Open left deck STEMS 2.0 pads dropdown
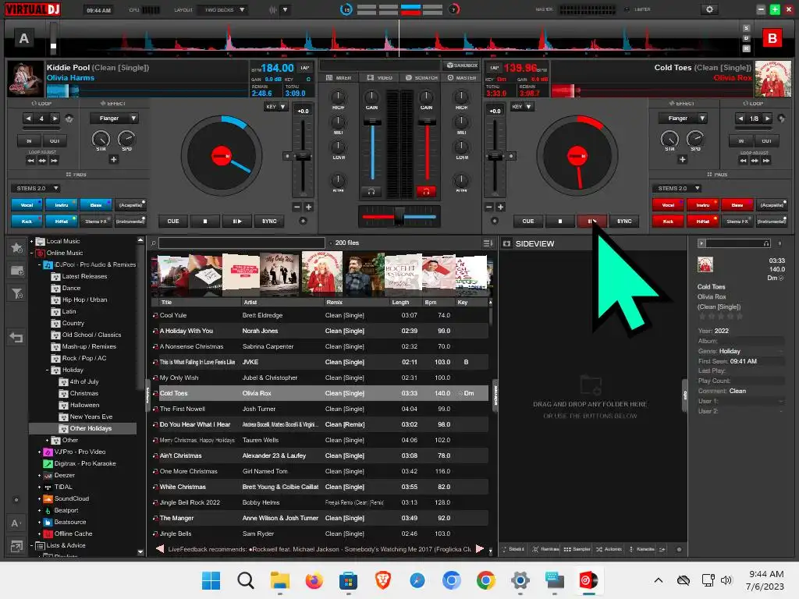799x599 pixels. tap(35, 189)
